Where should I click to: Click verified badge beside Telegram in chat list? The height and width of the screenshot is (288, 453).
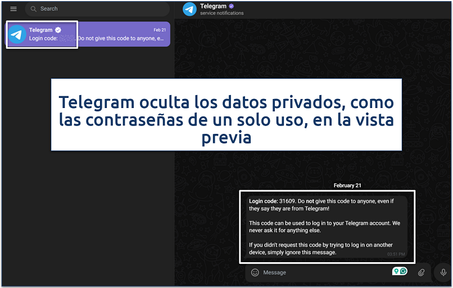click(x=57, y=30)
